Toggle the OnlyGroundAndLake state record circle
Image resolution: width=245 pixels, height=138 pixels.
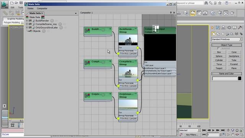tap(61, 28)
